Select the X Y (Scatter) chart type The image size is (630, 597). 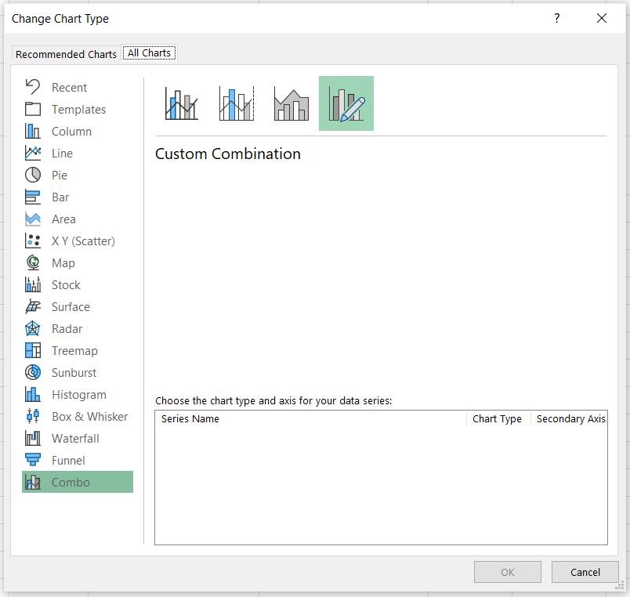point(83,241)
